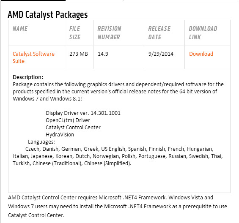
Task: Click the HydraVision list entry
Action: 60,135
